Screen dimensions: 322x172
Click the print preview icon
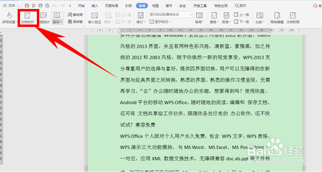coord(47,6)
